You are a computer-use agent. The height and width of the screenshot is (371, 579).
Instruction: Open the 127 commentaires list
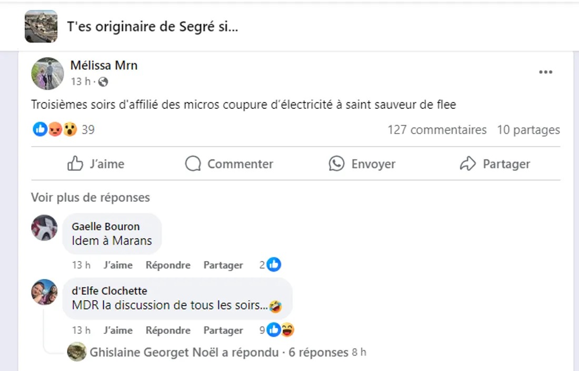pos(437,129)
